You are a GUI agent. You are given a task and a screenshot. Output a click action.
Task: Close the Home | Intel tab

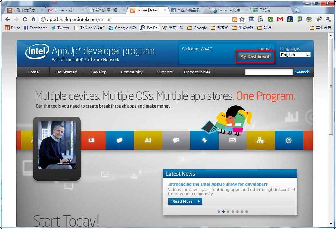pos(165,10)
